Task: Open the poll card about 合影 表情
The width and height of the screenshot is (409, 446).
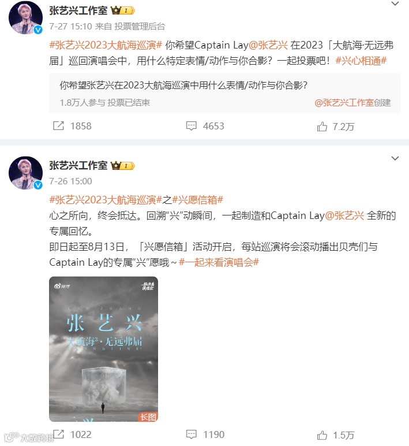Action: [225, 93]
